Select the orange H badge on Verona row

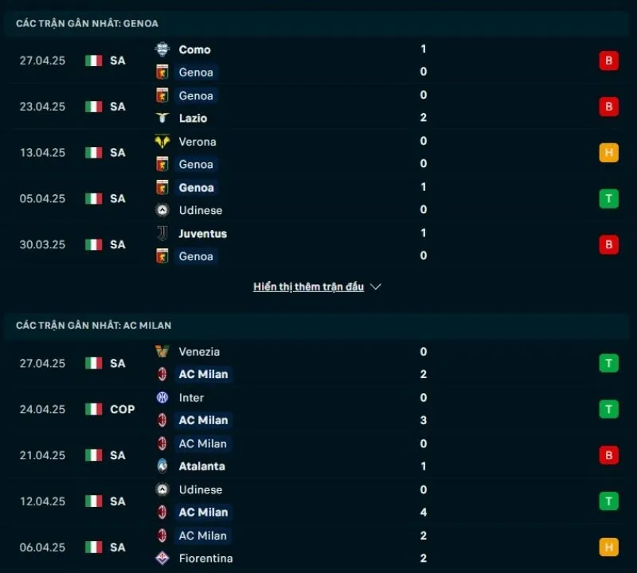[608, 153]
